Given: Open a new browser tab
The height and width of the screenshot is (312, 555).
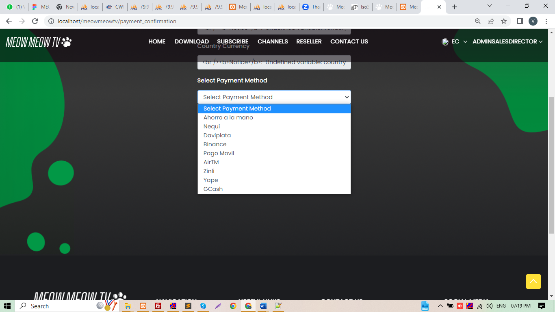Looking at the screenshot, I should click(x=455, y=7).
